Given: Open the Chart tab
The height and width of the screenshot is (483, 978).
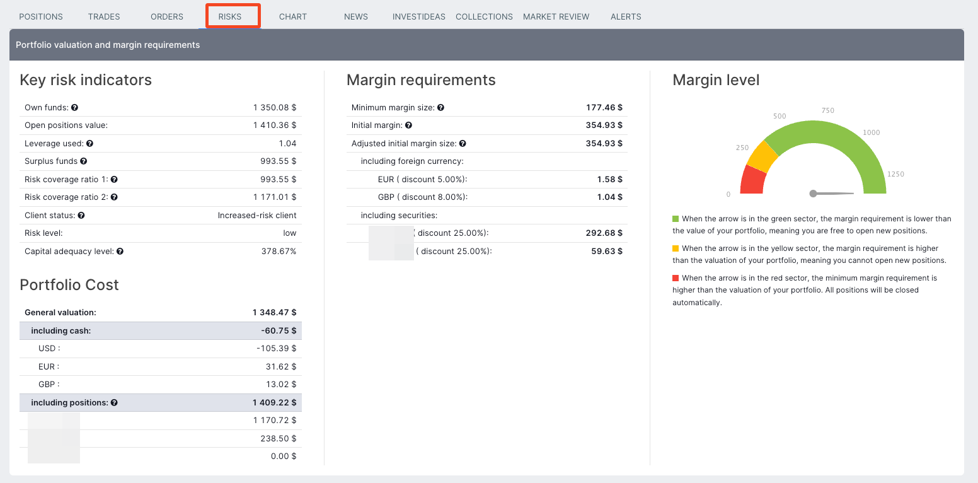Looking at the screenshot, I should (x=293, y=16).
